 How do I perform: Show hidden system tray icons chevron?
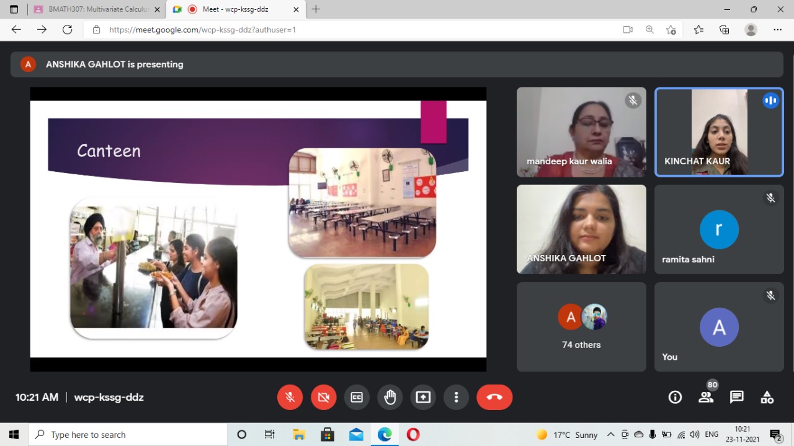click(x=610, y=435)
